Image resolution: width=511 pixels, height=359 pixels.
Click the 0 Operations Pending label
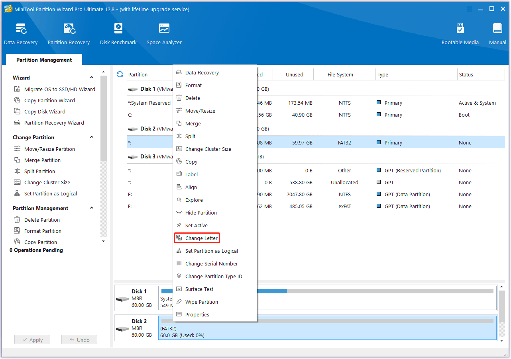pyautogui.click(x=36, y=250)
